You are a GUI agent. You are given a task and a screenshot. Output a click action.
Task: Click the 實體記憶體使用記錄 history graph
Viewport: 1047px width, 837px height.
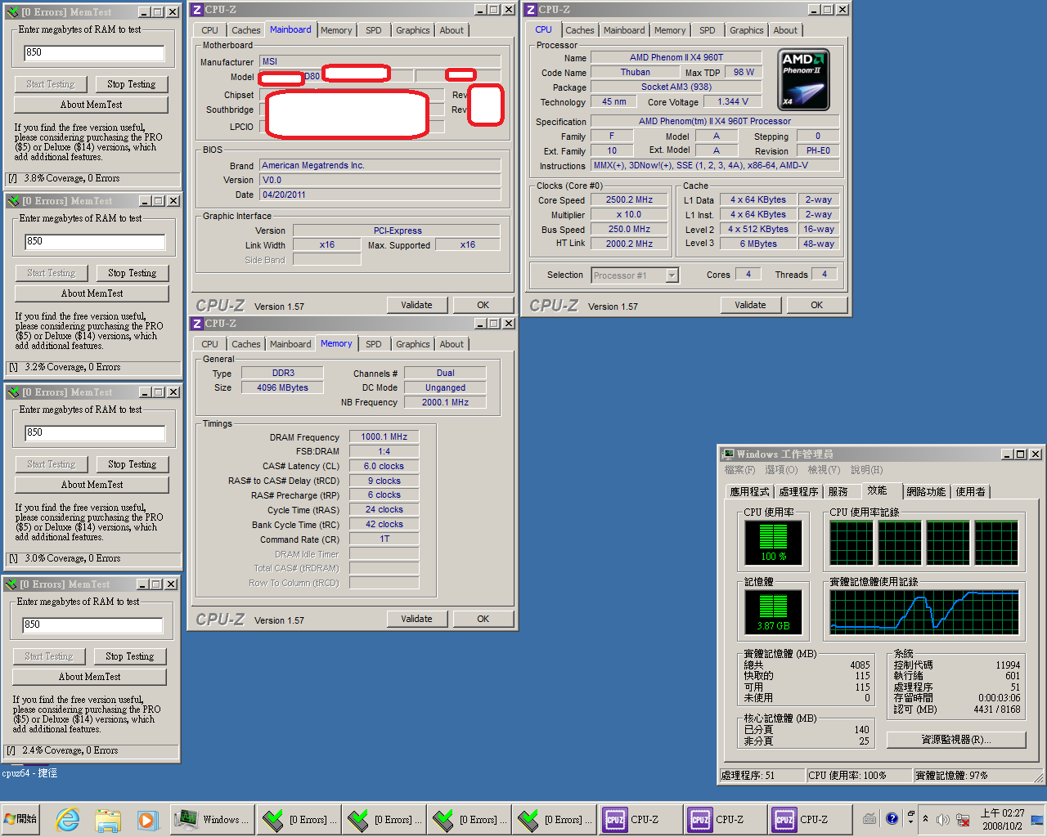tap(924, 613)
